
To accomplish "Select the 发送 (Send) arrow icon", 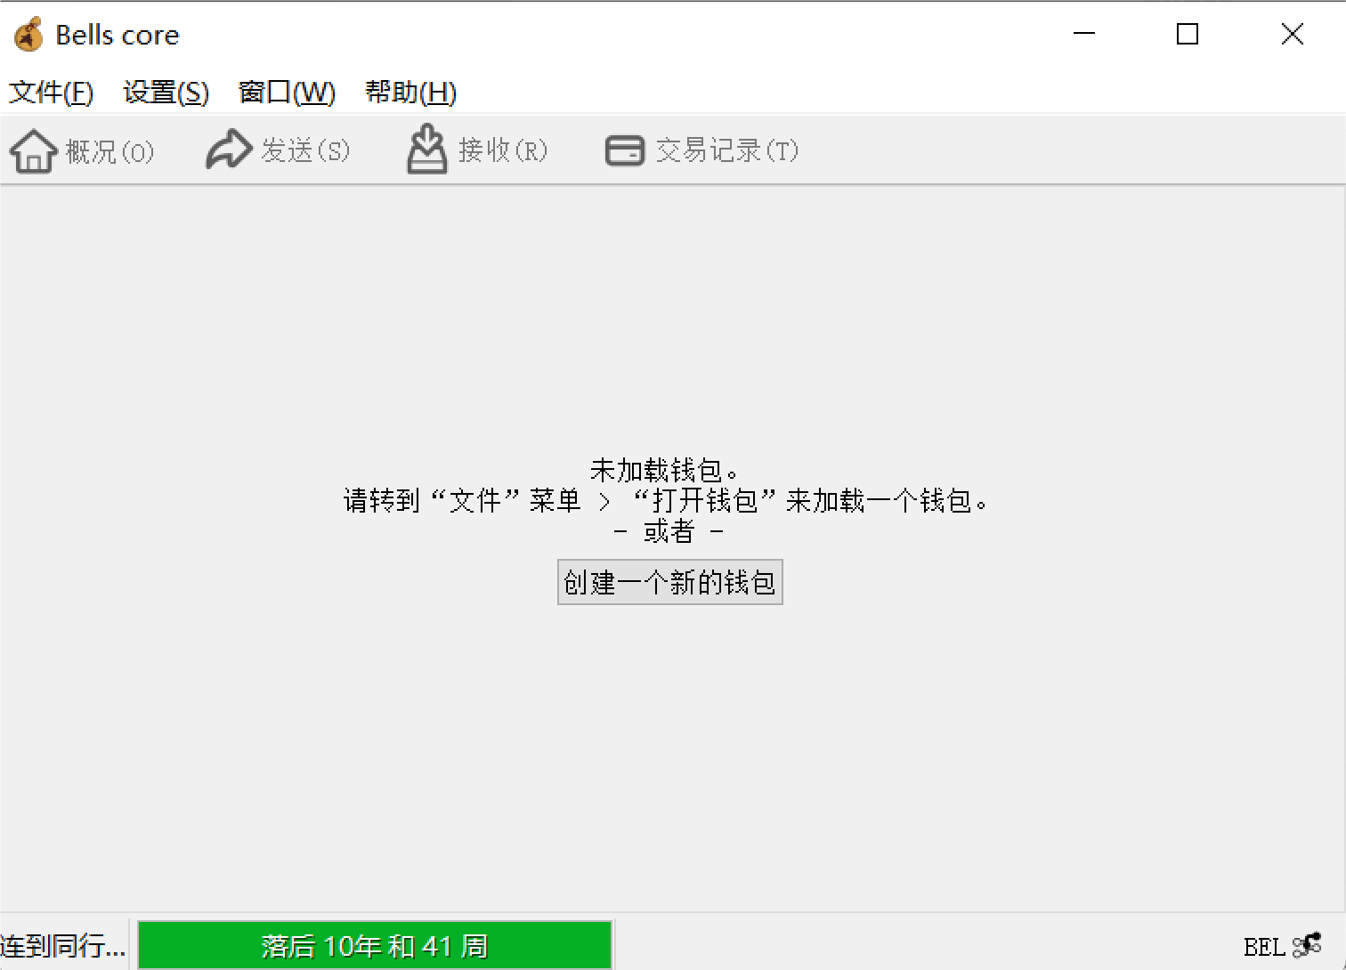I will 229,150.
